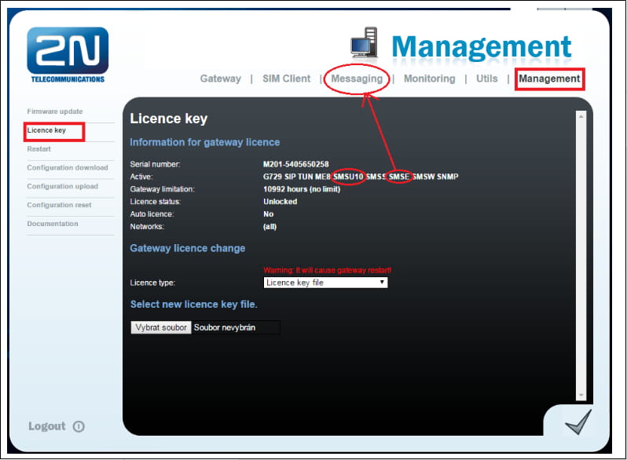Open the Gateway tab
627x460 pixels.
point(220,78)
